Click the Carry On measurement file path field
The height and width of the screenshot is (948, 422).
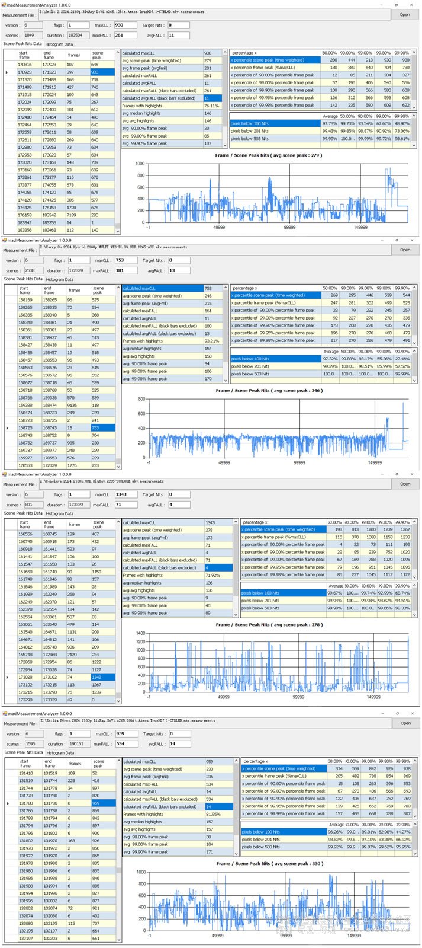(214, 248)
